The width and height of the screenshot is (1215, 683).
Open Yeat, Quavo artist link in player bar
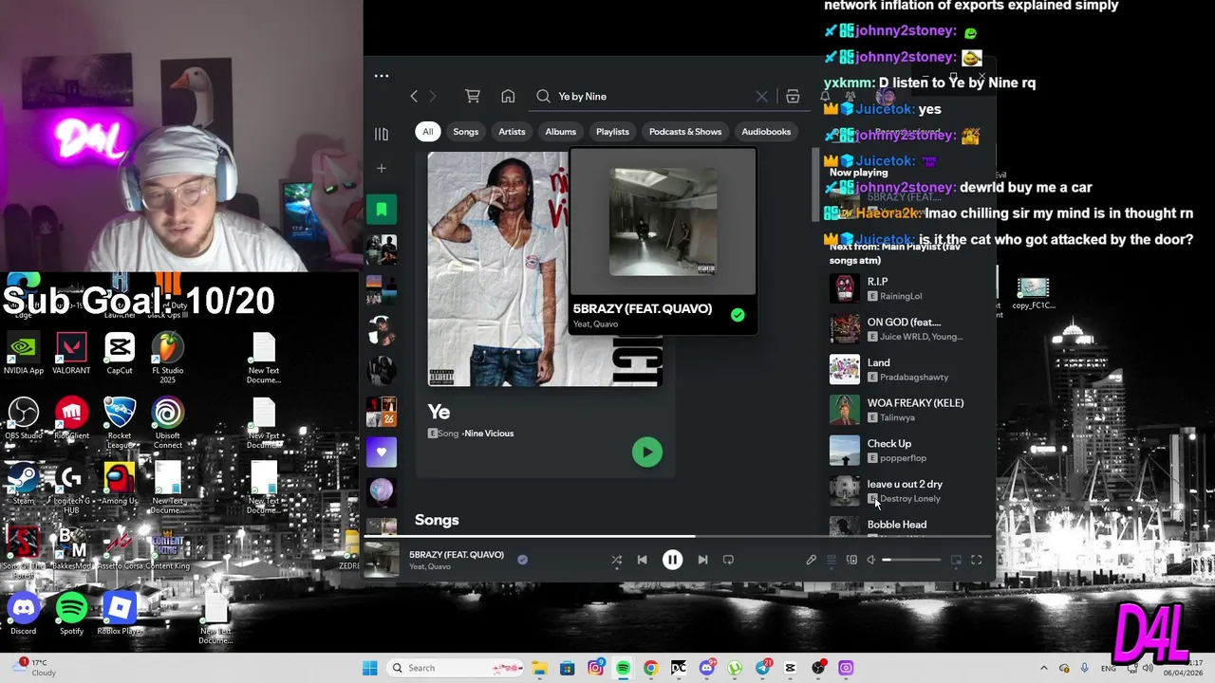pos(430,567)
